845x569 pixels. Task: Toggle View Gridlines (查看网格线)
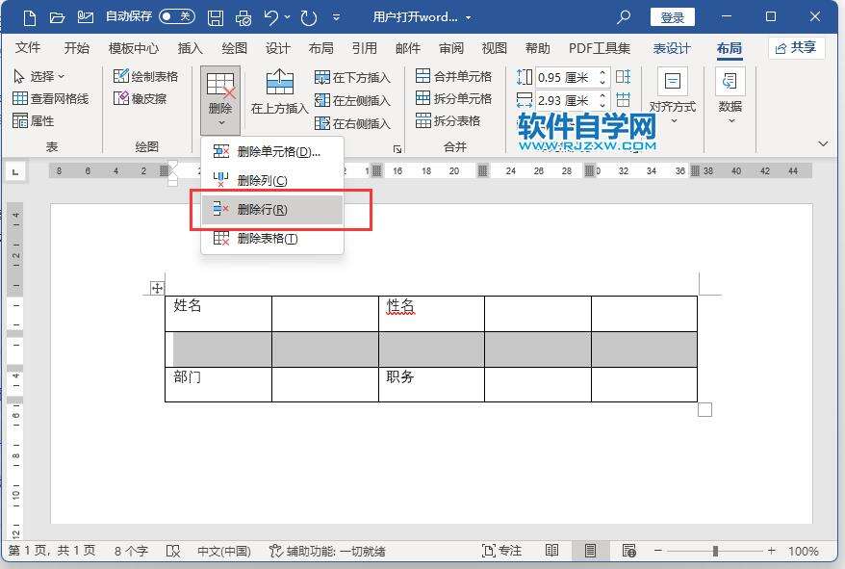pos(51,98)
